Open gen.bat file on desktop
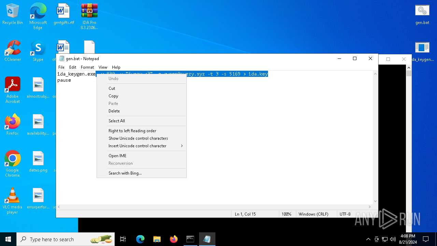437x246 pixels. (422, 14)
